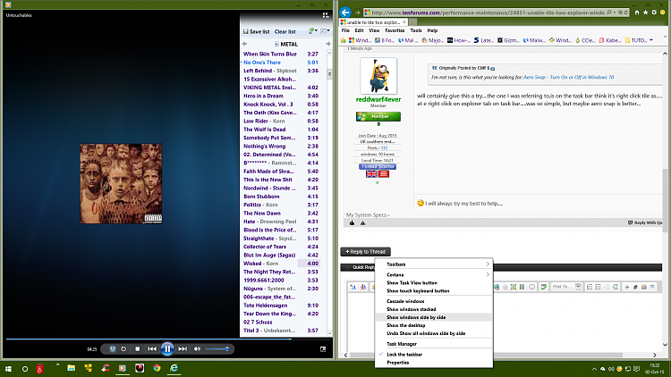Click the horizontal scrollbar in browser

coord(500,355)
